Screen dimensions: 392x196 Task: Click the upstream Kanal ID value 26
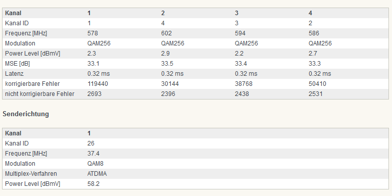coord(91,143)
